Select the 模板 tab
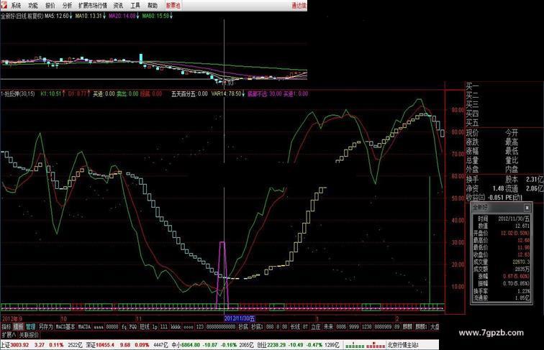This screenshot has height=350, width=544. click(18, 326)
